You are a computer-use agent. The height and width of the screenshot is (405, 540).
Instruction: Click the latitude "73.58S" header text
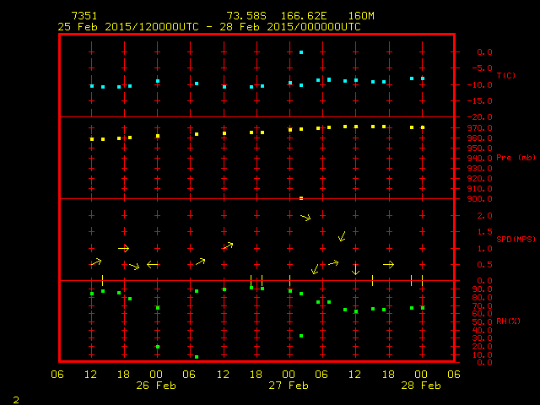[246, 16]
